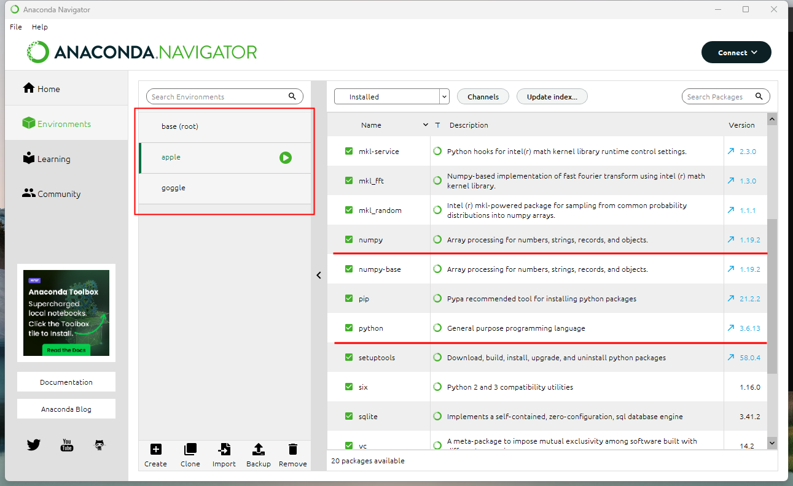Toggle the numpy-base package checkbox
Screen dimensions: 793x486
(x=349, y=269)
